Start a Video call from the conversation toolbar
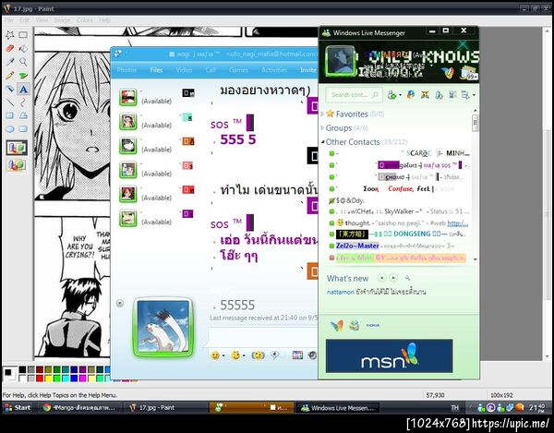 [x=184, y=70]
